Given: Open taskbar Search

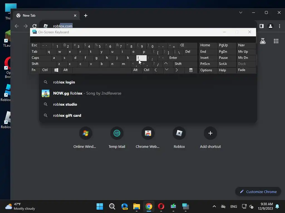Looking at the screenshot, I should [x=112, y=206].
